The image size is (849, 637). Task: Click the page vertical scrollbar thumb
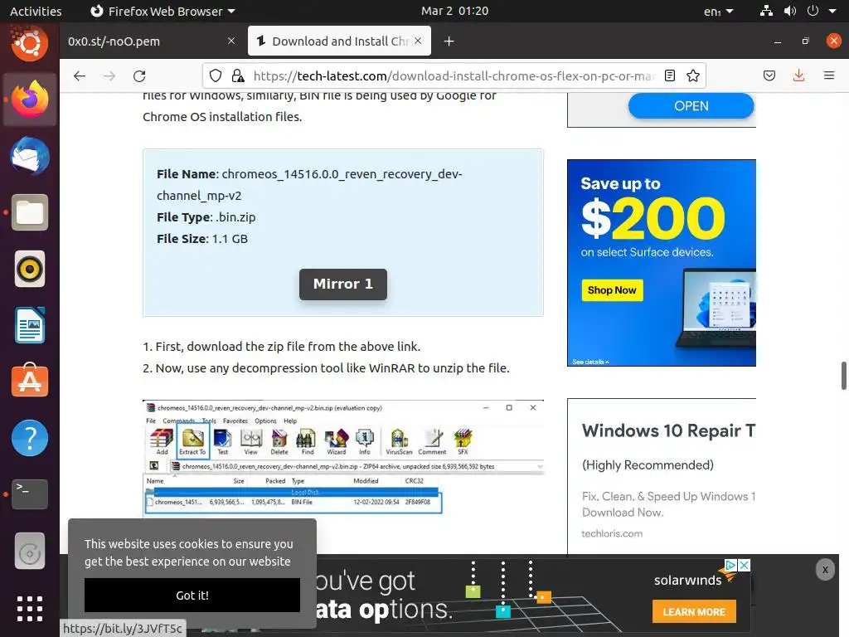(843, 376)
